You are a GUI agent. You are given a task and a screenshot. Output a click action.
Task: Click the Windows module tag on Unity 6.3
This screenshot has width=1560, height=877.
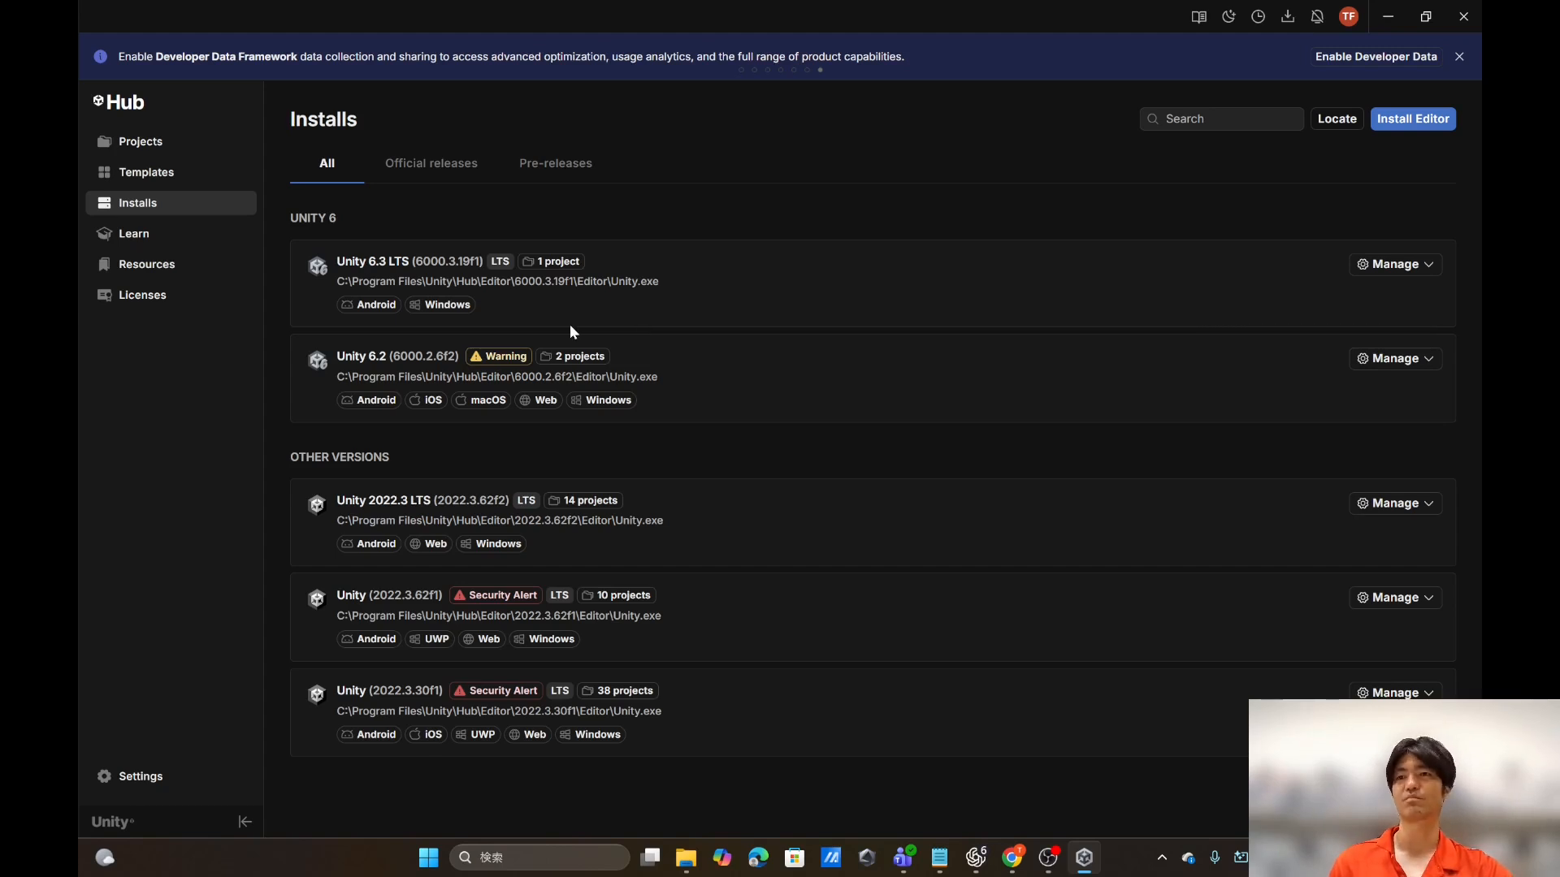coord(440,305)
